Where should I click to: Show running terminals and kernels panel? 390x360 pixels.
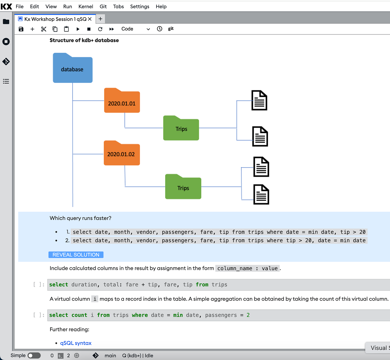pos(6,42)
